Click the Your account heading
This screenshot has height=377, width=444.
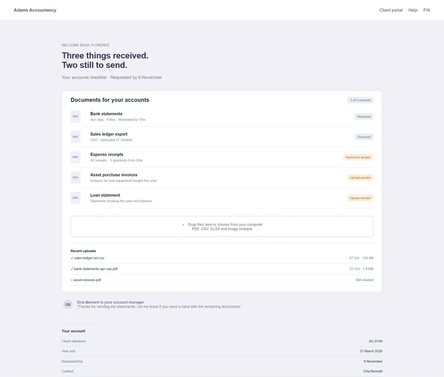[x=74, y=331]
